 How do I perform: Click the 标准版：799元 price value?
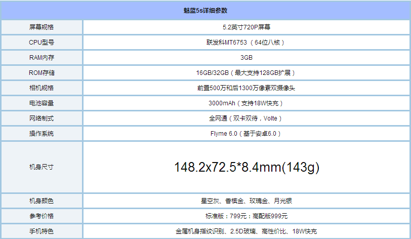(246, 216)
